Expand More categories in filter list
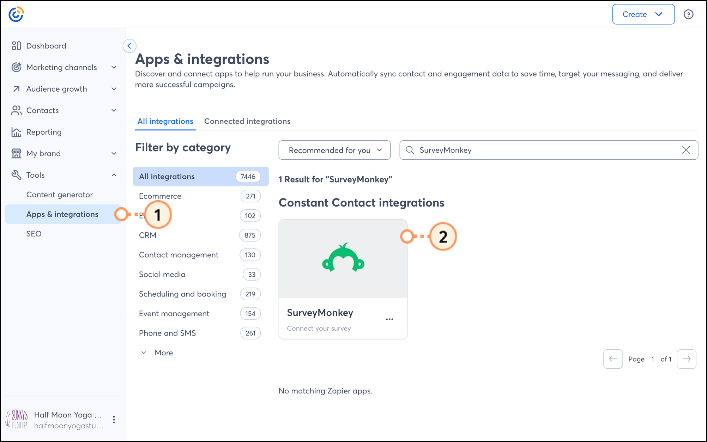This screenshot has height=442, width=707. click(x=157, y=353)
